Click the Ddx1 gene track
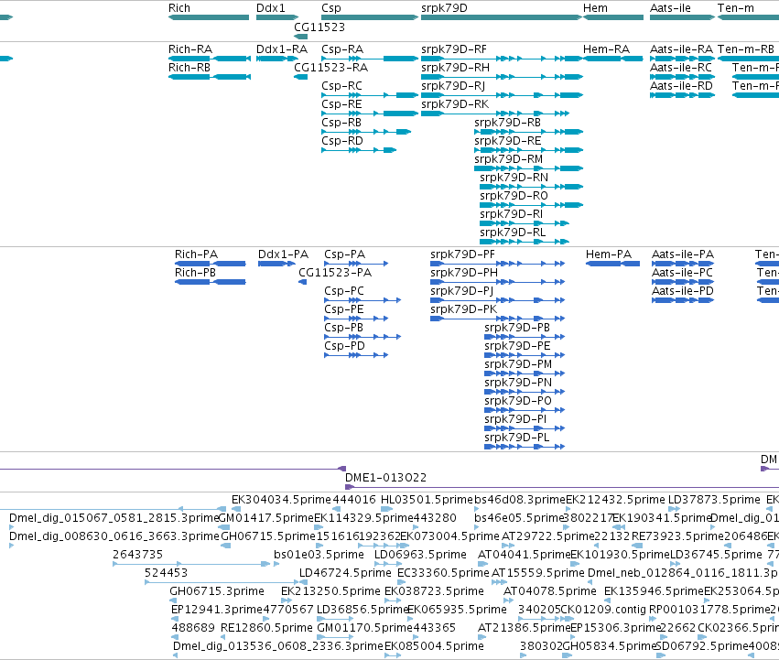The image size is (779, 660). [277, 17]
